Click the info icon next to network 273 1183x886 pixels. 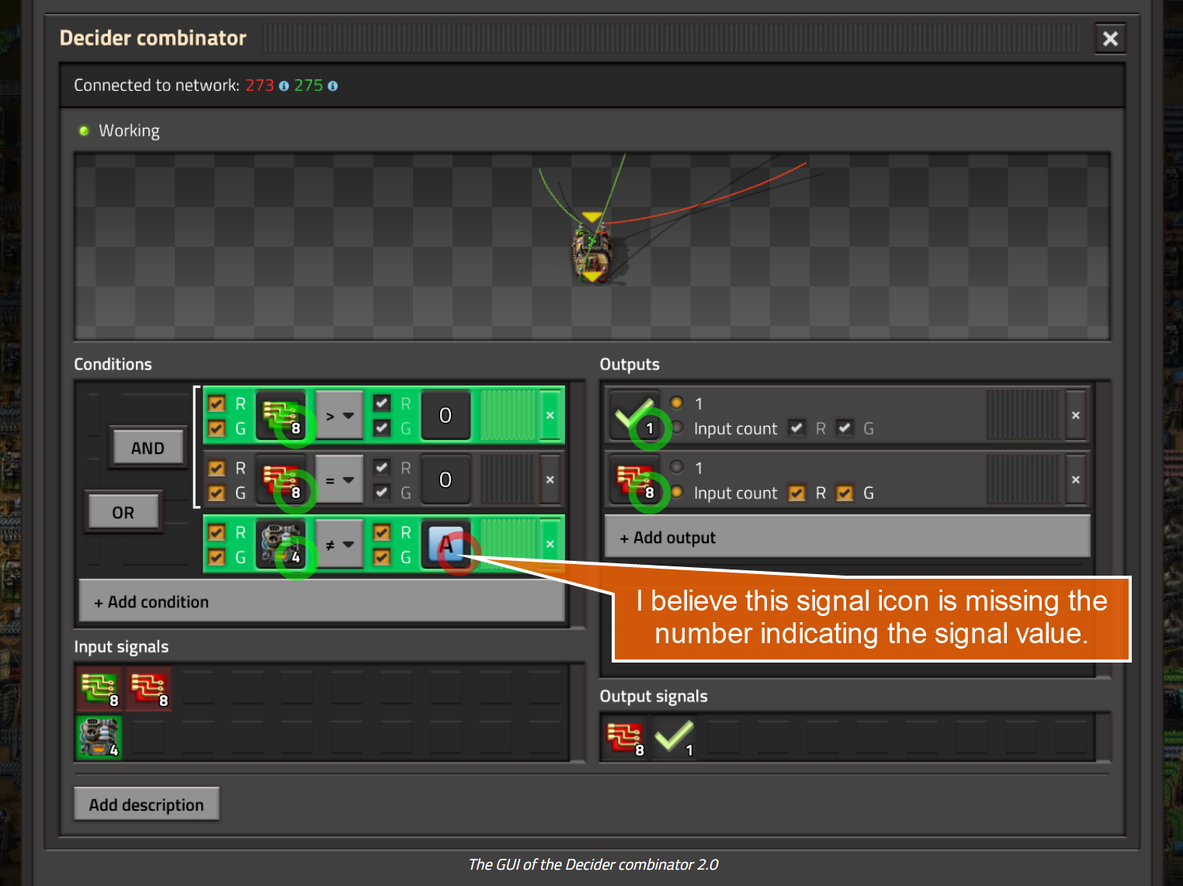click(x=284, y=86)
